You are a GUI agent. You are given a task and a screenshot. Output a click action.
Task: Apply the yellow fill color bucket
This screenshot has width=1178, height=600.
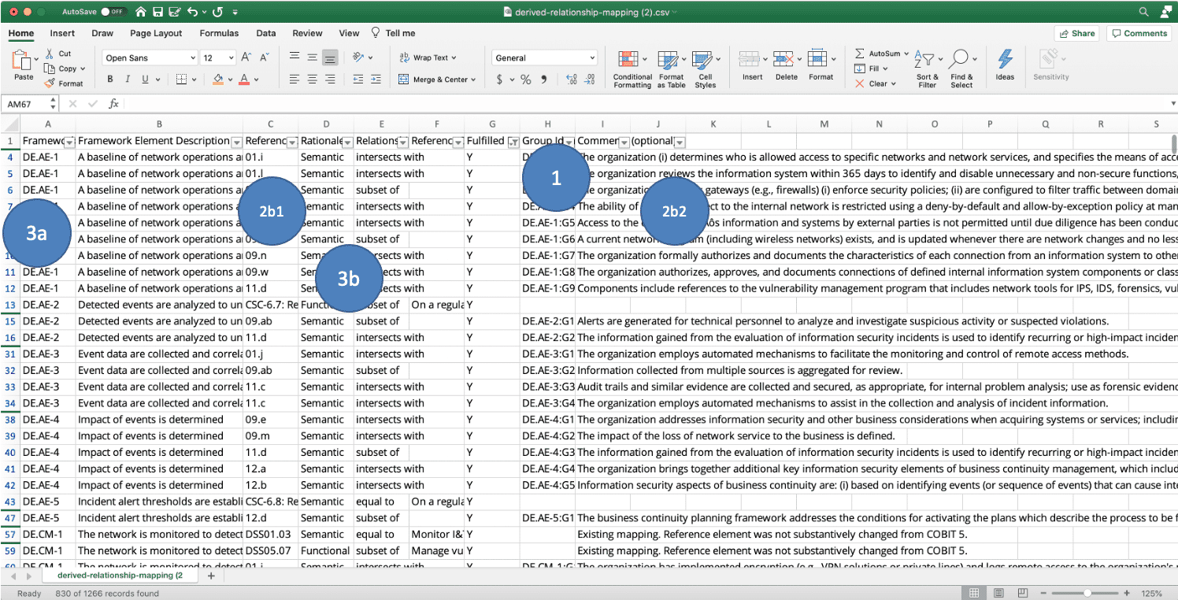click(x=219, y=80)
